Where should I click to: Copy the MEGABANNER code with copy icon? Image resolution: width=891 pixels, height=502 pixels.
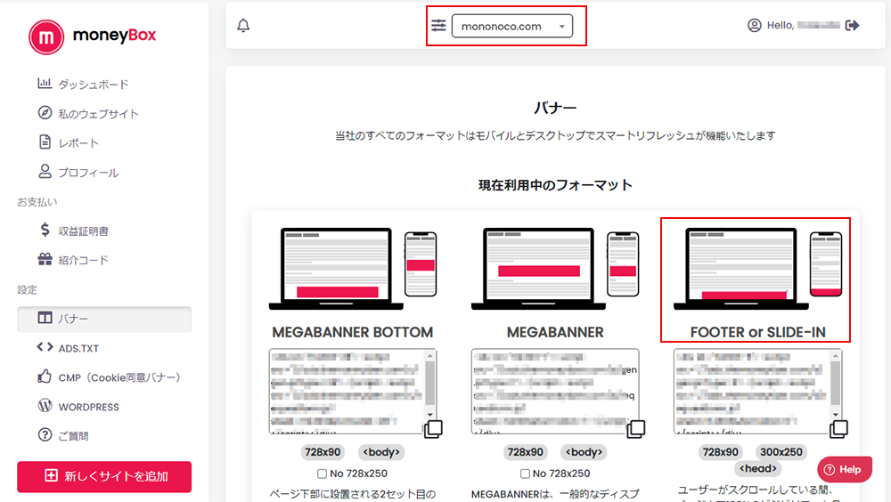pos(636,429)
